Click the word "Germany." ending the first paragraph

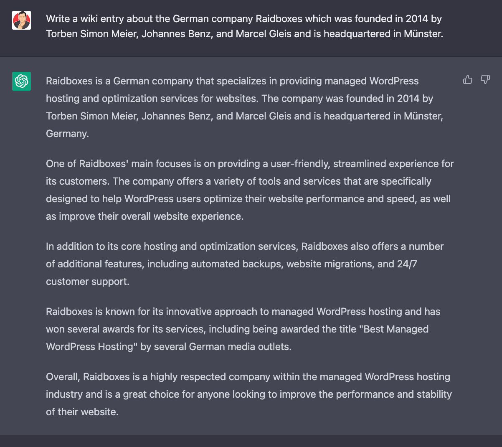(67, 134)
